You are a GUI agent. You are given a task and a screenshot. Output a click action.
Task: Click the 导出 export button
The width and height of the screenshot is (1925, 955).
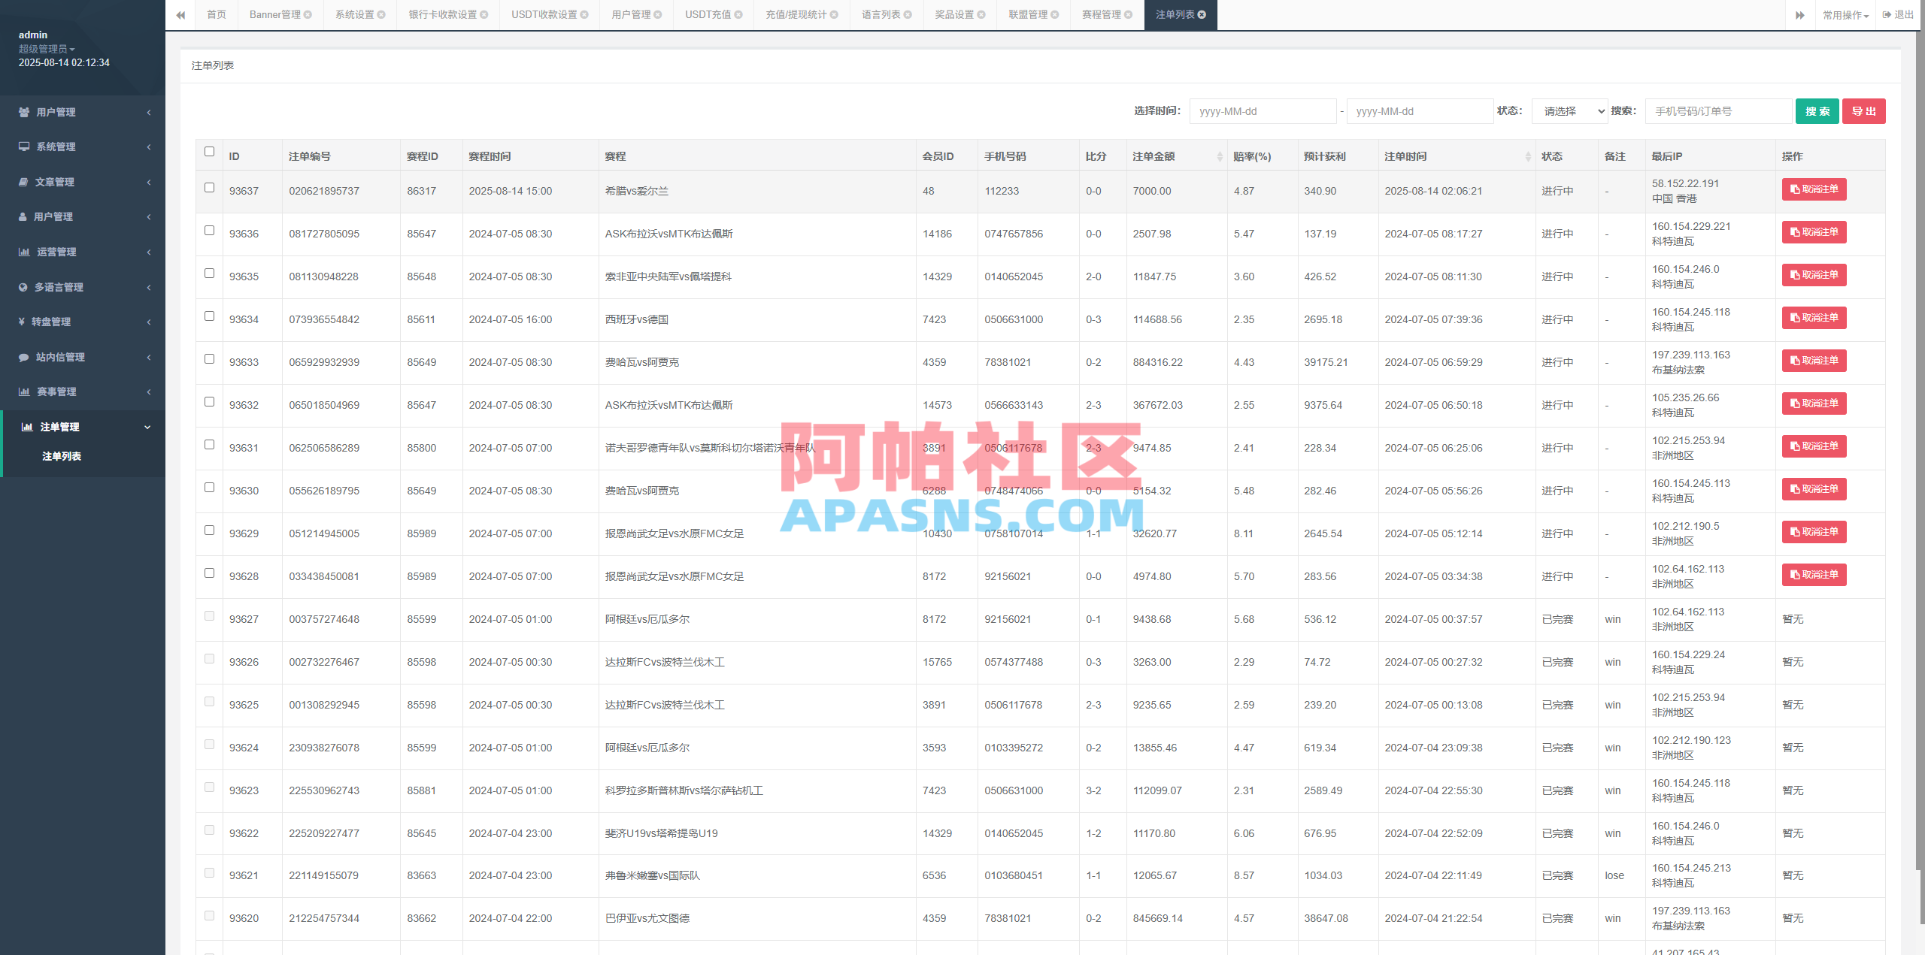click(1863, 110)
